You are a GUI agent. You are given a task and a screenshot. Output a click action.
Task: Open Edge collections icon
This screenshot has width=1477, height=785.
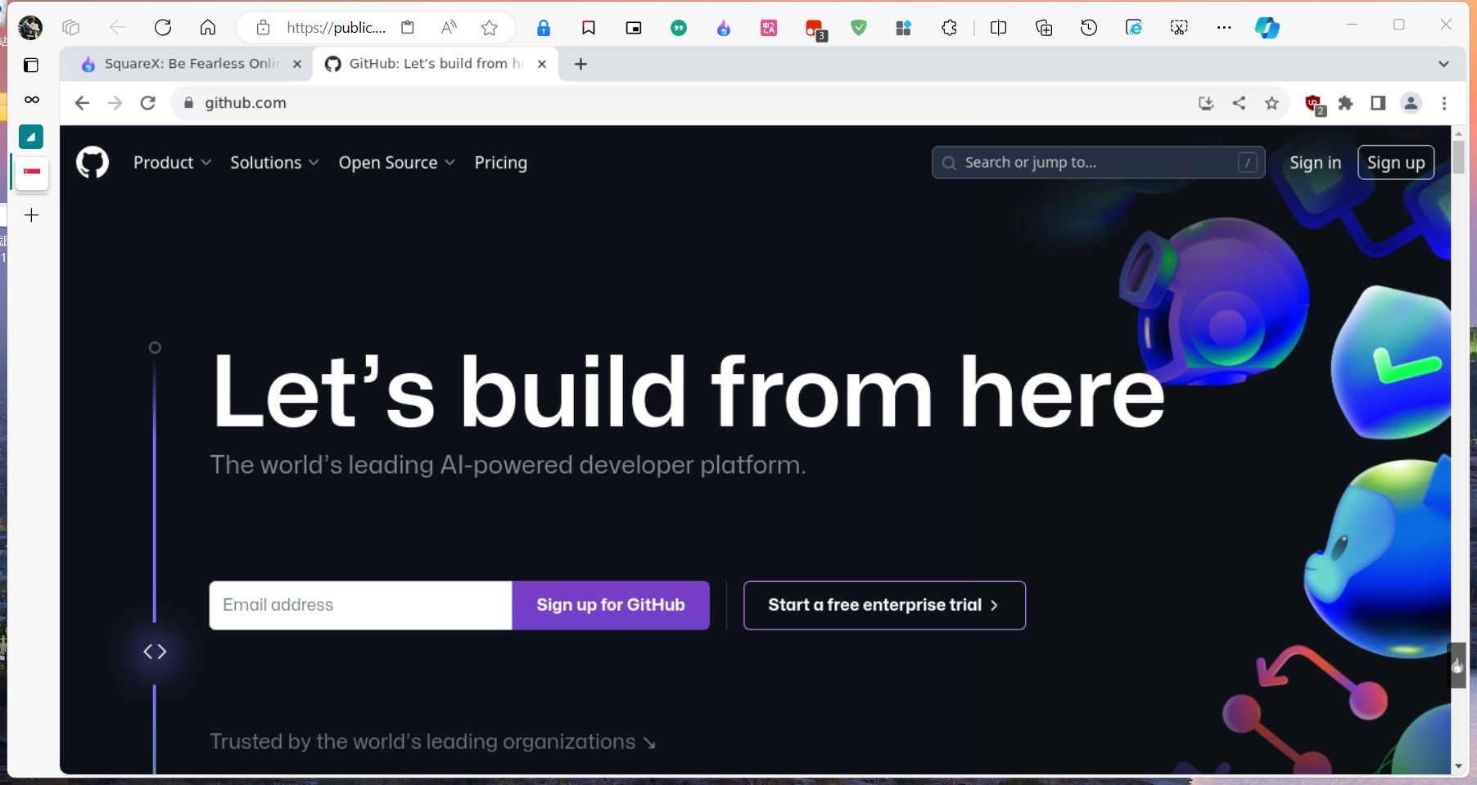click(1044, 28)
